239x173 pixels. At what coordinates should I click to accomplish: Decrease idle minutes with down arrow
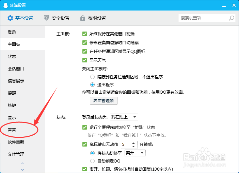[133, 147]
